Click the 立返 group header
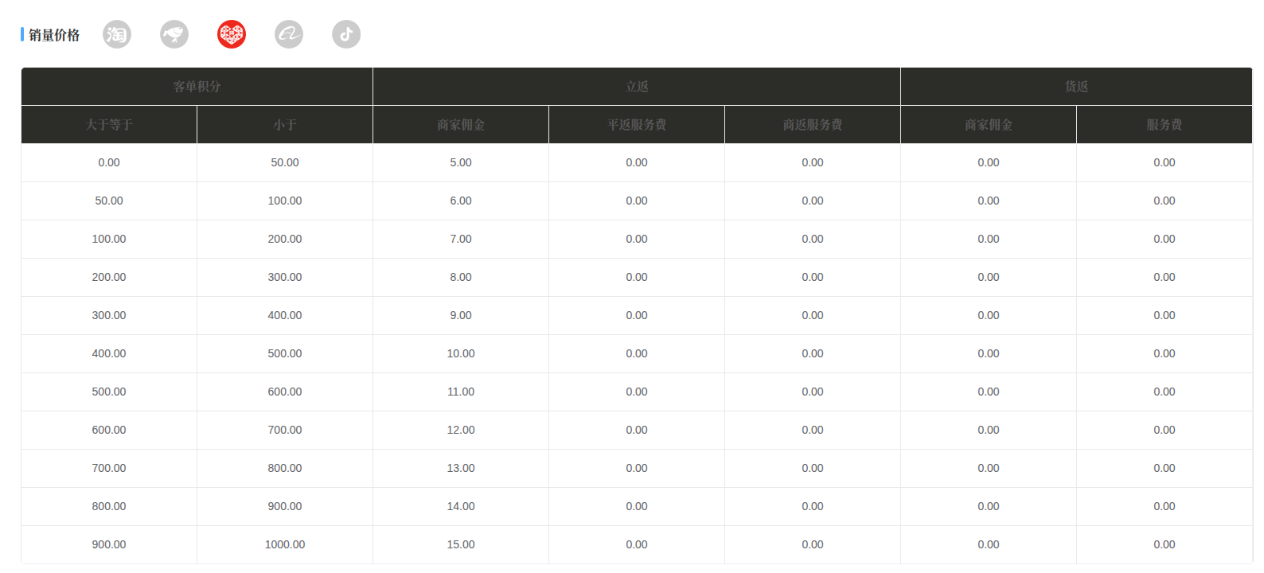 637,87
